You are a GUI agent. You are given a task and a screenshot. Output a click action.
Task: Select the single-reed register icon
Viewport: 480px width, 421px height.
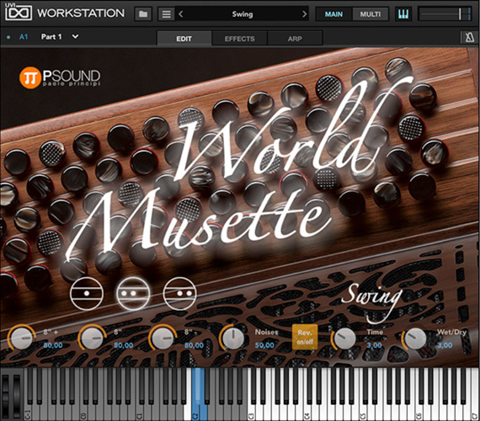tap(87, 293)
